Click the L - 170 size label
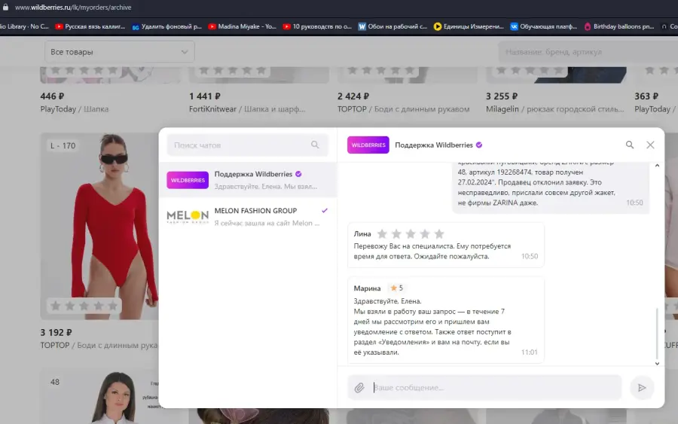Viewport: 678px width, 424px height. click(x=63, y=145)
